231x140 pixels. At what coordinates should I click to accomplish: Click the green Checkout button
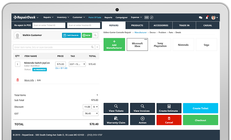tap(200, 120)
